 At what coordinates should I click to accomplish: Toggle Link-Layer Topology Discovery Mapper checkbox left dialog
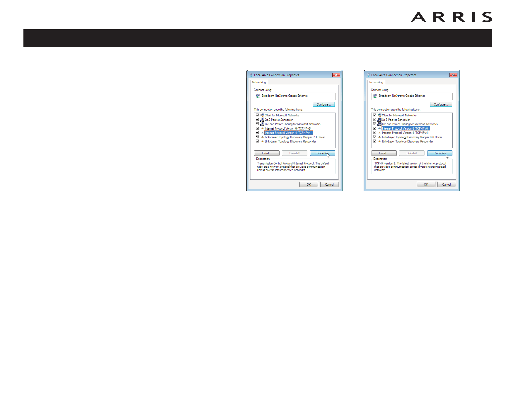257,137
